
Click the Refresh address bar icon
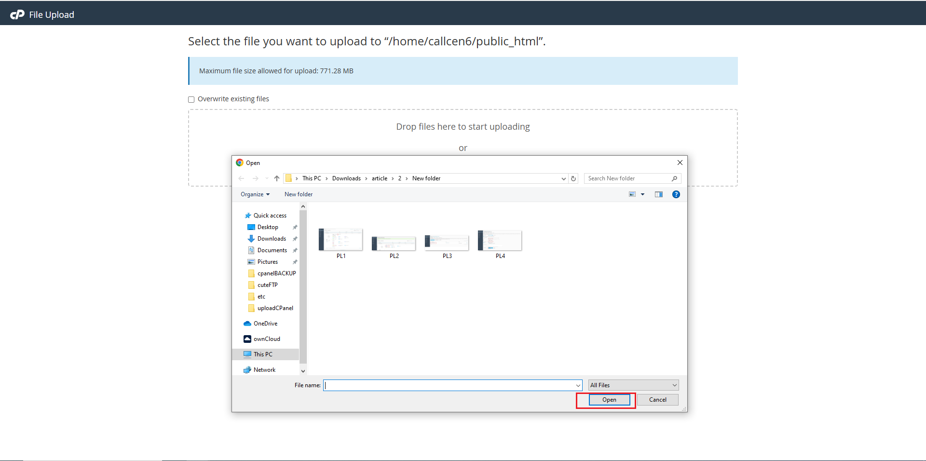[573, 178]
